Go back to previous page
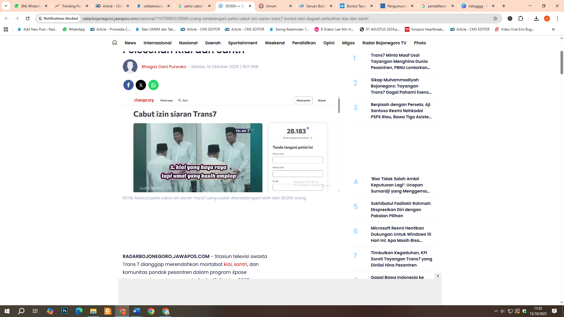The width and height of the screenshot is (564, 317). 6,18
